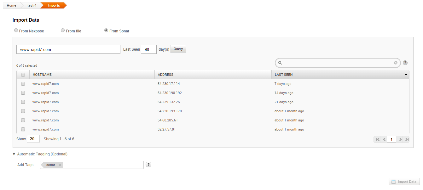Sort the table by the Address column header

click(166, 75)
